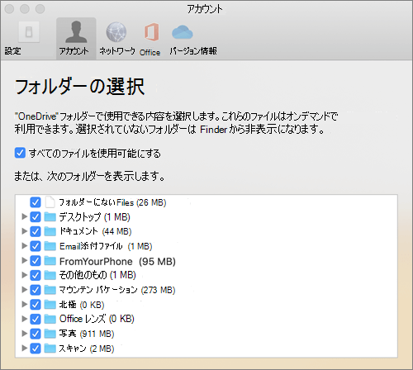The image size is (413, 370).
Task: Toggle すべてのファイルを使用可能にする checkbox
Action: pos(20,153)
